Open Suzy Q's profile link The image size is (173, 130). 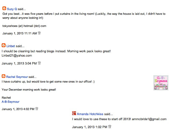(x=12, y=9)
